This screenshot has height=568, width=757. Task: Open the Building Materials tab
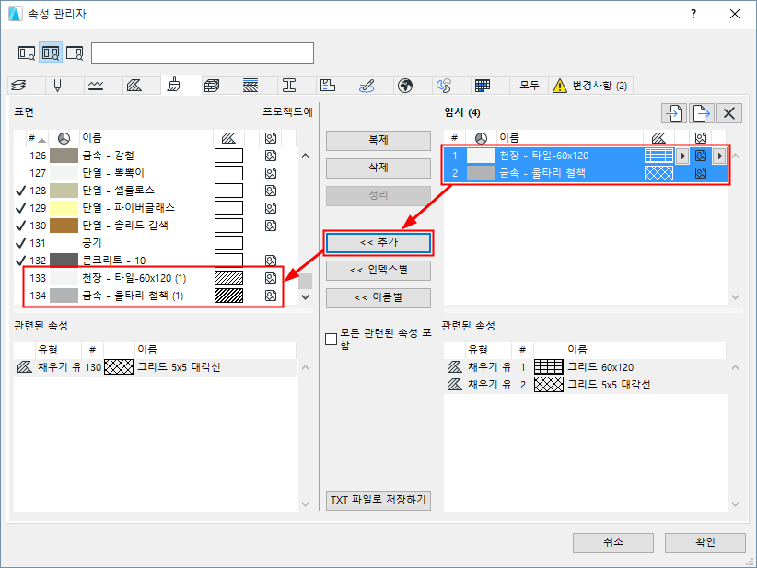point(212,86)
